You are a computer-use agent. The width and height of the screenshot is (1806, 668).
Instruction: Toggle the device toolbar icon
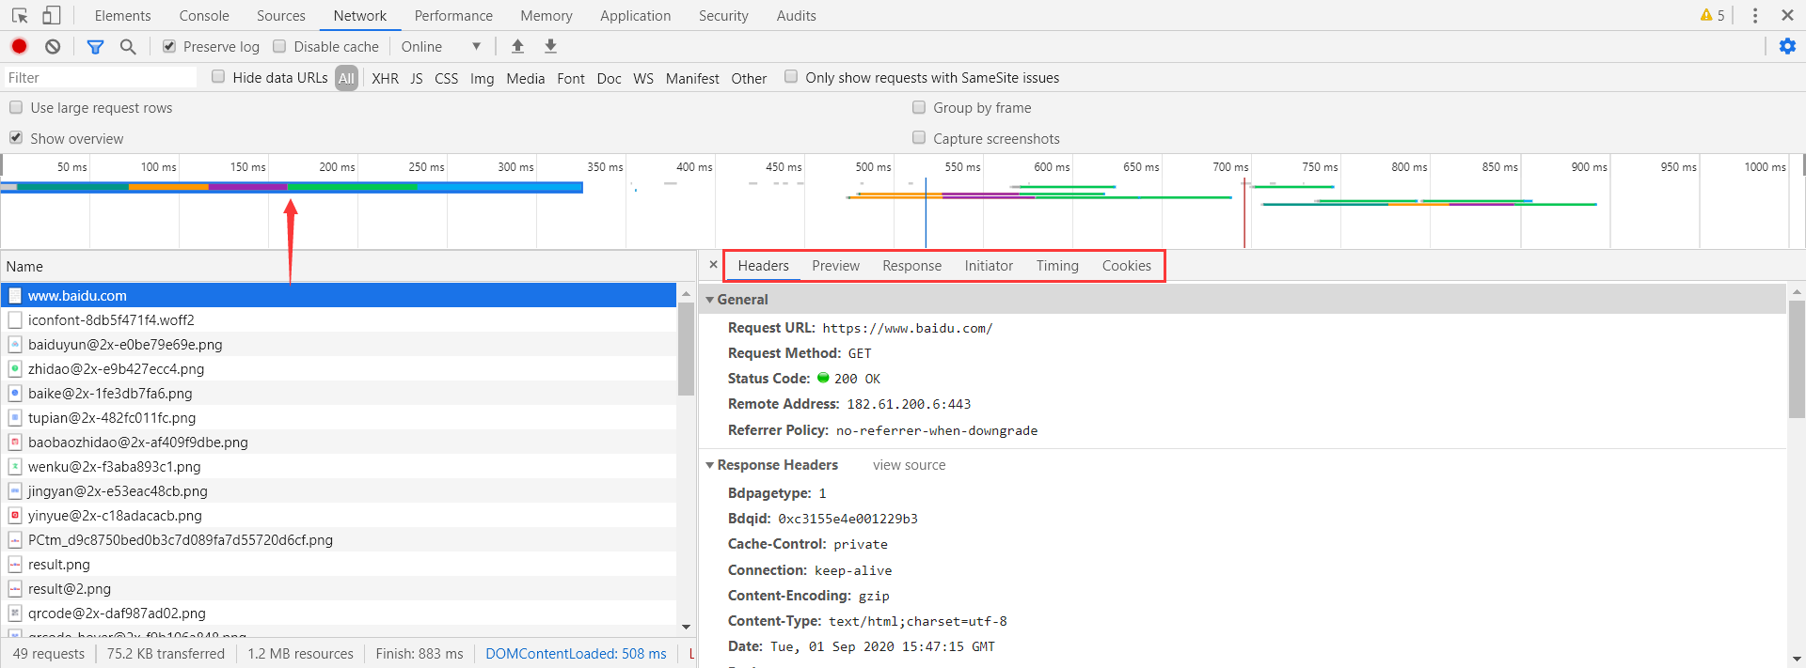click(52, 16)
